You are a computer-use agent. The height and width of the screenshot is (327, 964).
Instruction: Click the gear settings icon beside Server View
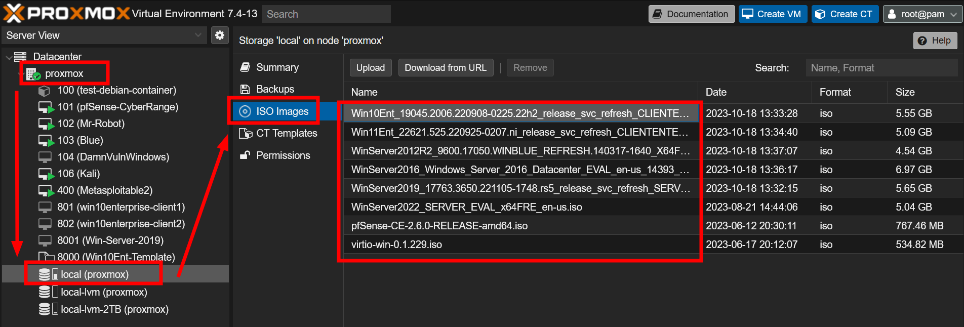coord(220,35)
